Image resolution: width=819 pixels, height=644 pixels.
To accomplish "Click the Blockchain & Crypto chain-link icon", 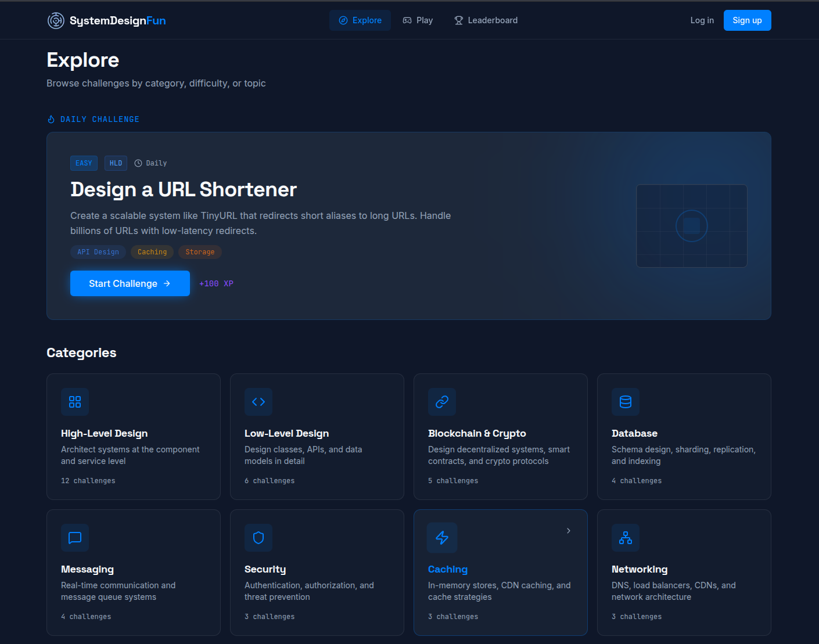I will tap(442, 402).
